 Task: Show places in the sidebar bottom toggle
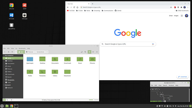click(x=4, y=100)
